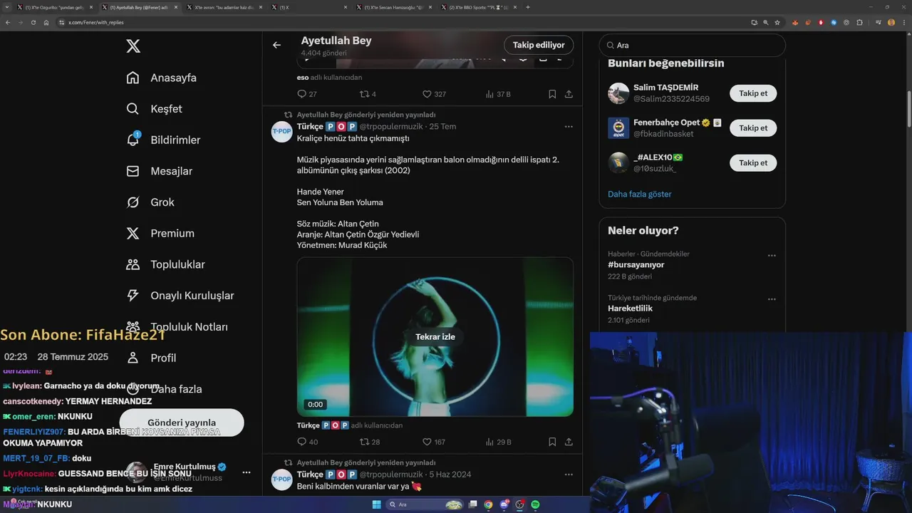The width and height of the screenshot is (912, 513).
Task: Open Discord from the taskbar
Action: click(x=504, y=504)
